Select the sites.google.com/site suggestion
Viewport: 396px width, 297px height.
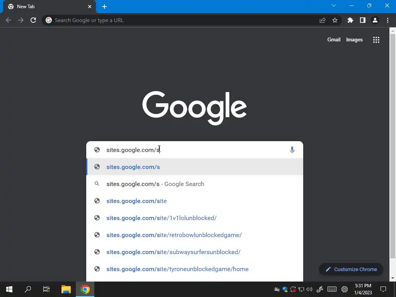coord(195,201)
